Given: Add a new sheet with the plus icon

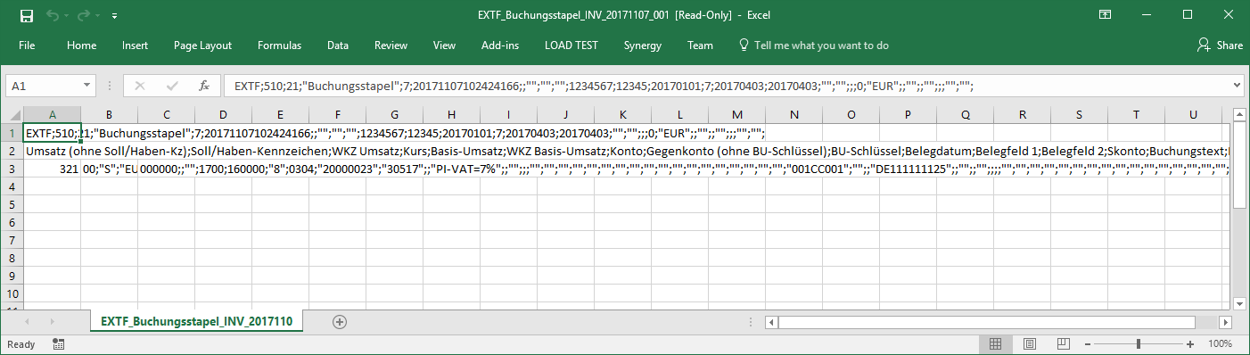Looking at the screenshot, I should tap(339, 321).
